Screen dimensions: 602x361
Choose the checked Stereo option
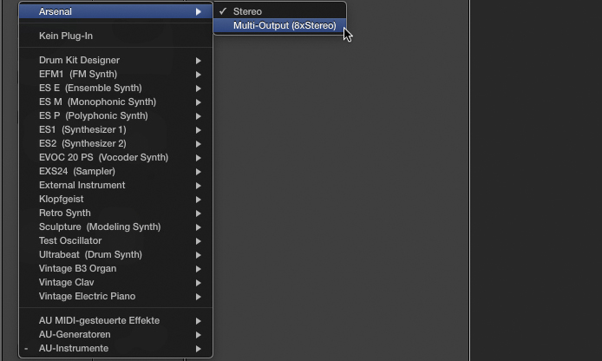280,11
